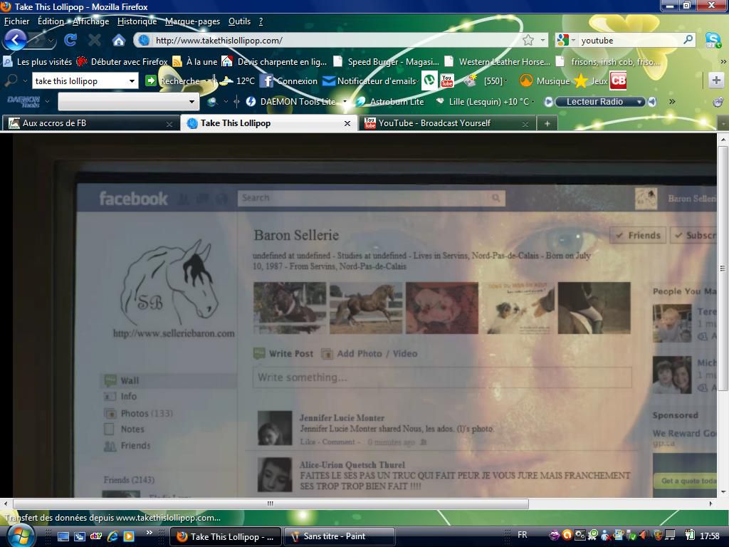Open the Notificateur d'emails envelope icon
The image size is (729, 547).
click(328, 80)
